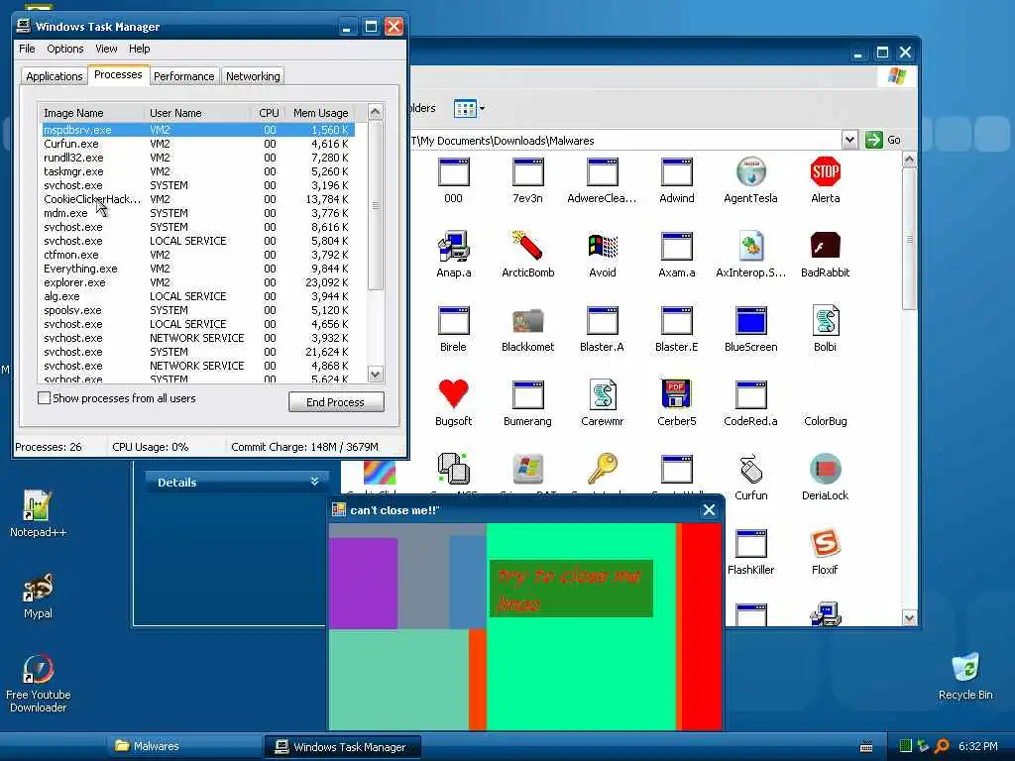Select the Everything.exe process row
This screenshot has height=761, width=1015.
point(197,269)
